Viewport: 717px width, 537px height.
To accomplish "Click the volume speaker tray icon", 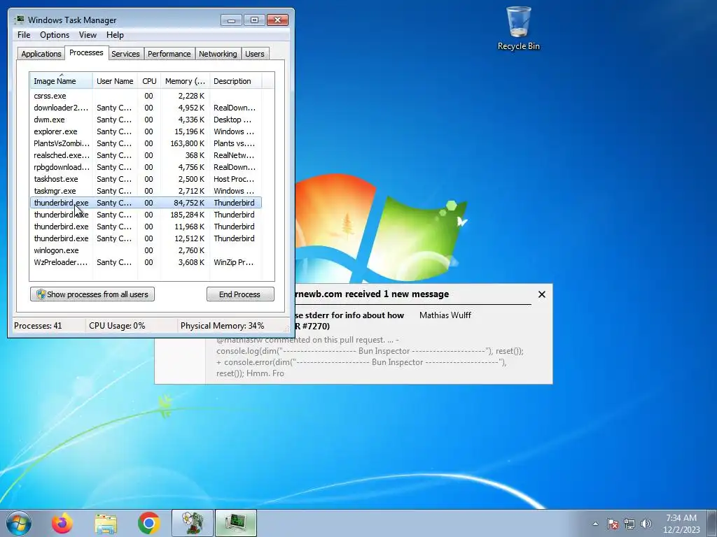I will coord(646,524).
